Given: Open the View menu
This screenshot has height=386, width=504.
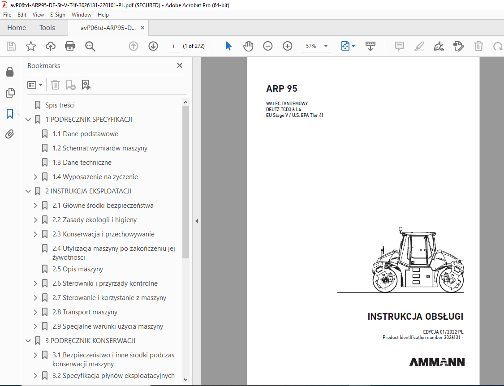Looking at the screenshot, I should pyautogui.click(x=38, y=15).
